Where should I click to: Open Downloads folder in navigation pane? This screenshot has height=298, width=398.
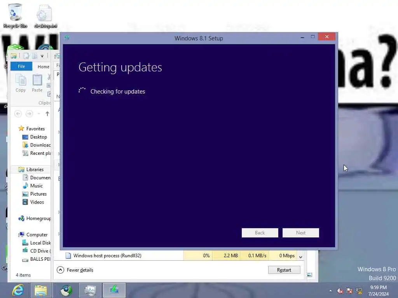pyautogui.click(x=37, y=145)
